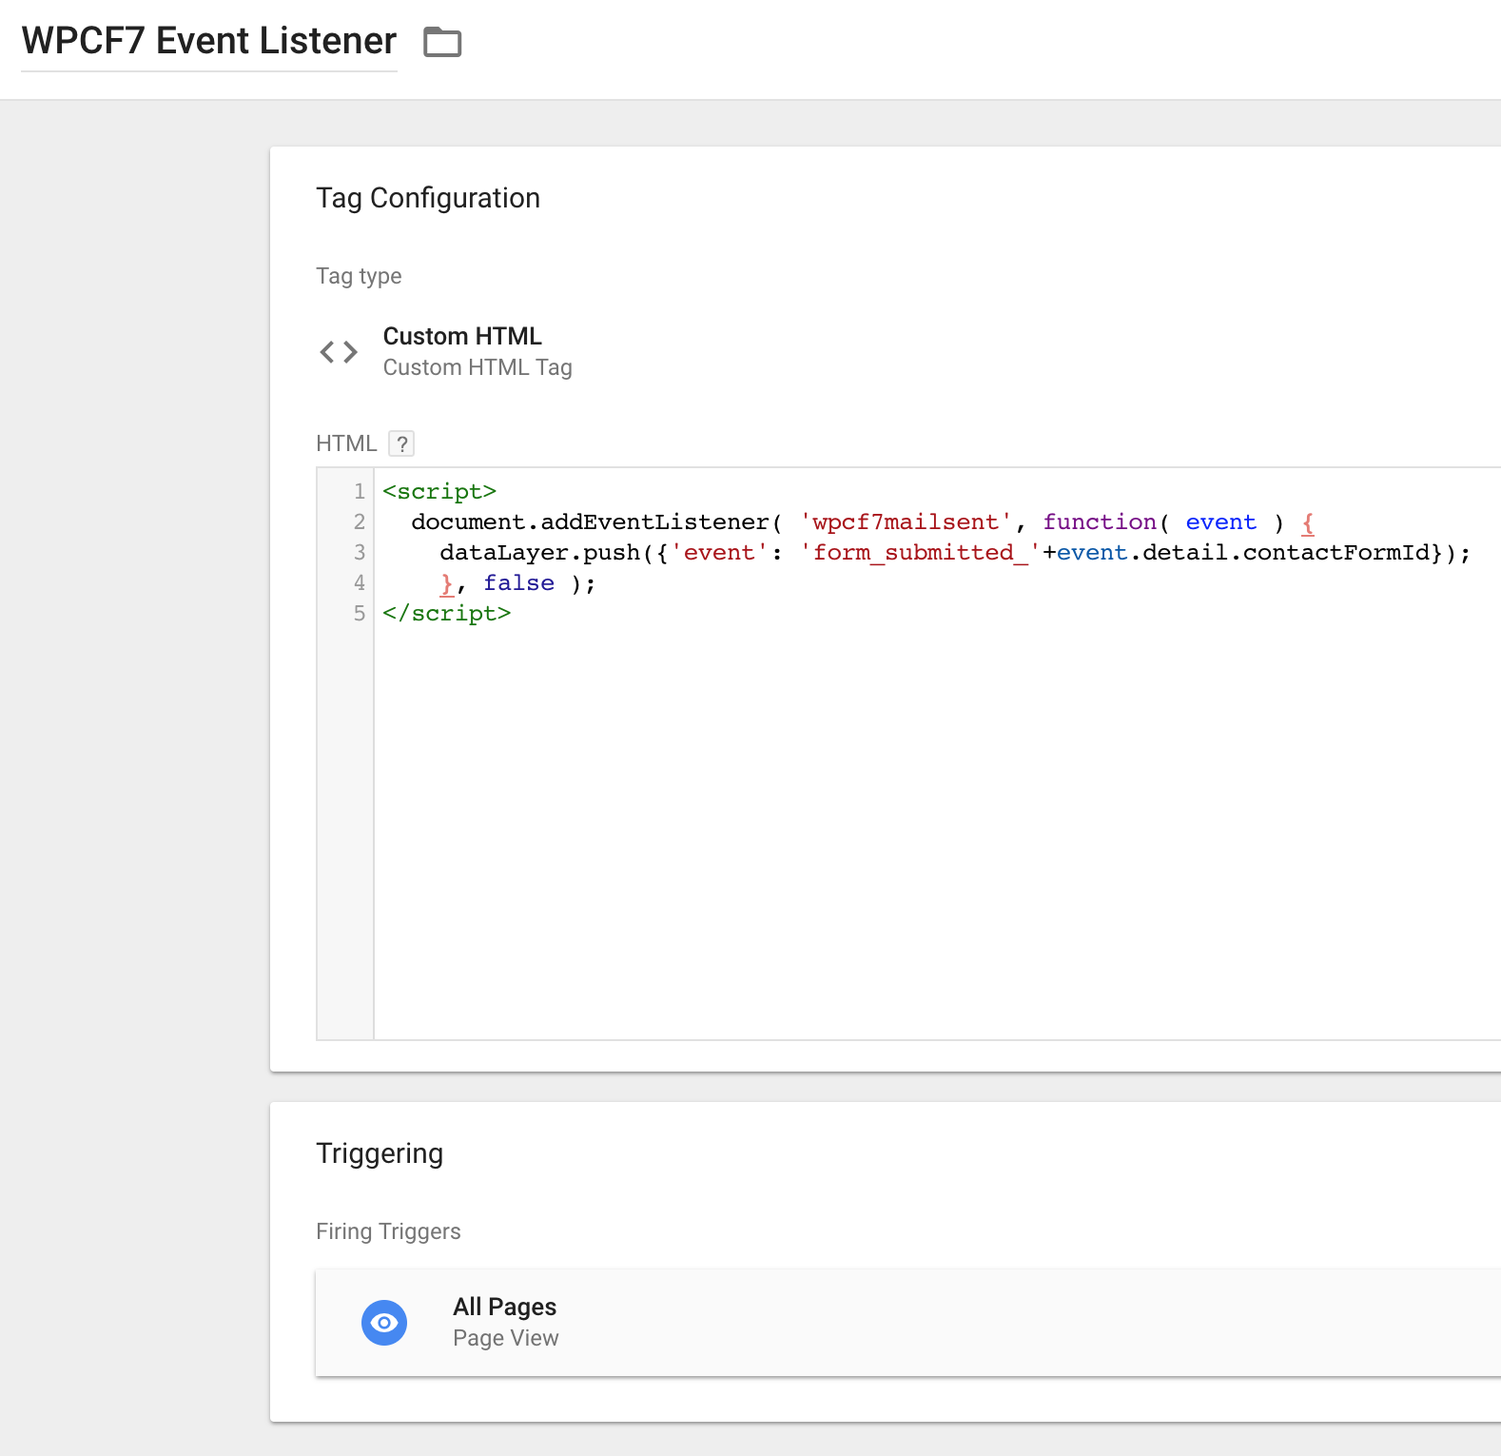Click line 2 addEventListener code
1501x1456 pixels.
point(597,522)
